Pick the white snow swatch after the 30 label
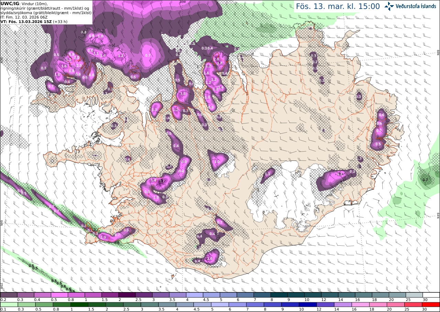Viewport: 440px width, 312px height. pyautogui.click(x=431, y=295)
